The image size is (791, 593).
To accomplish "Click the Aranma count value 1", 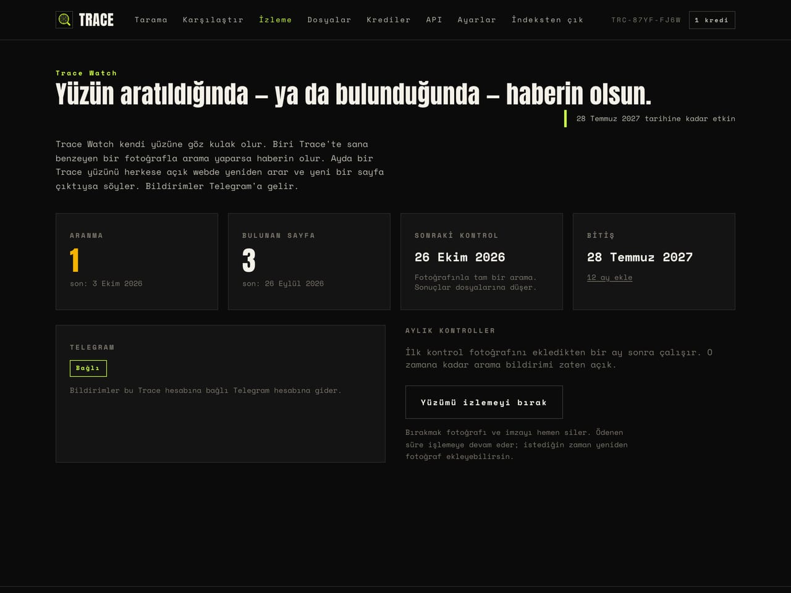I will [75, 260].
